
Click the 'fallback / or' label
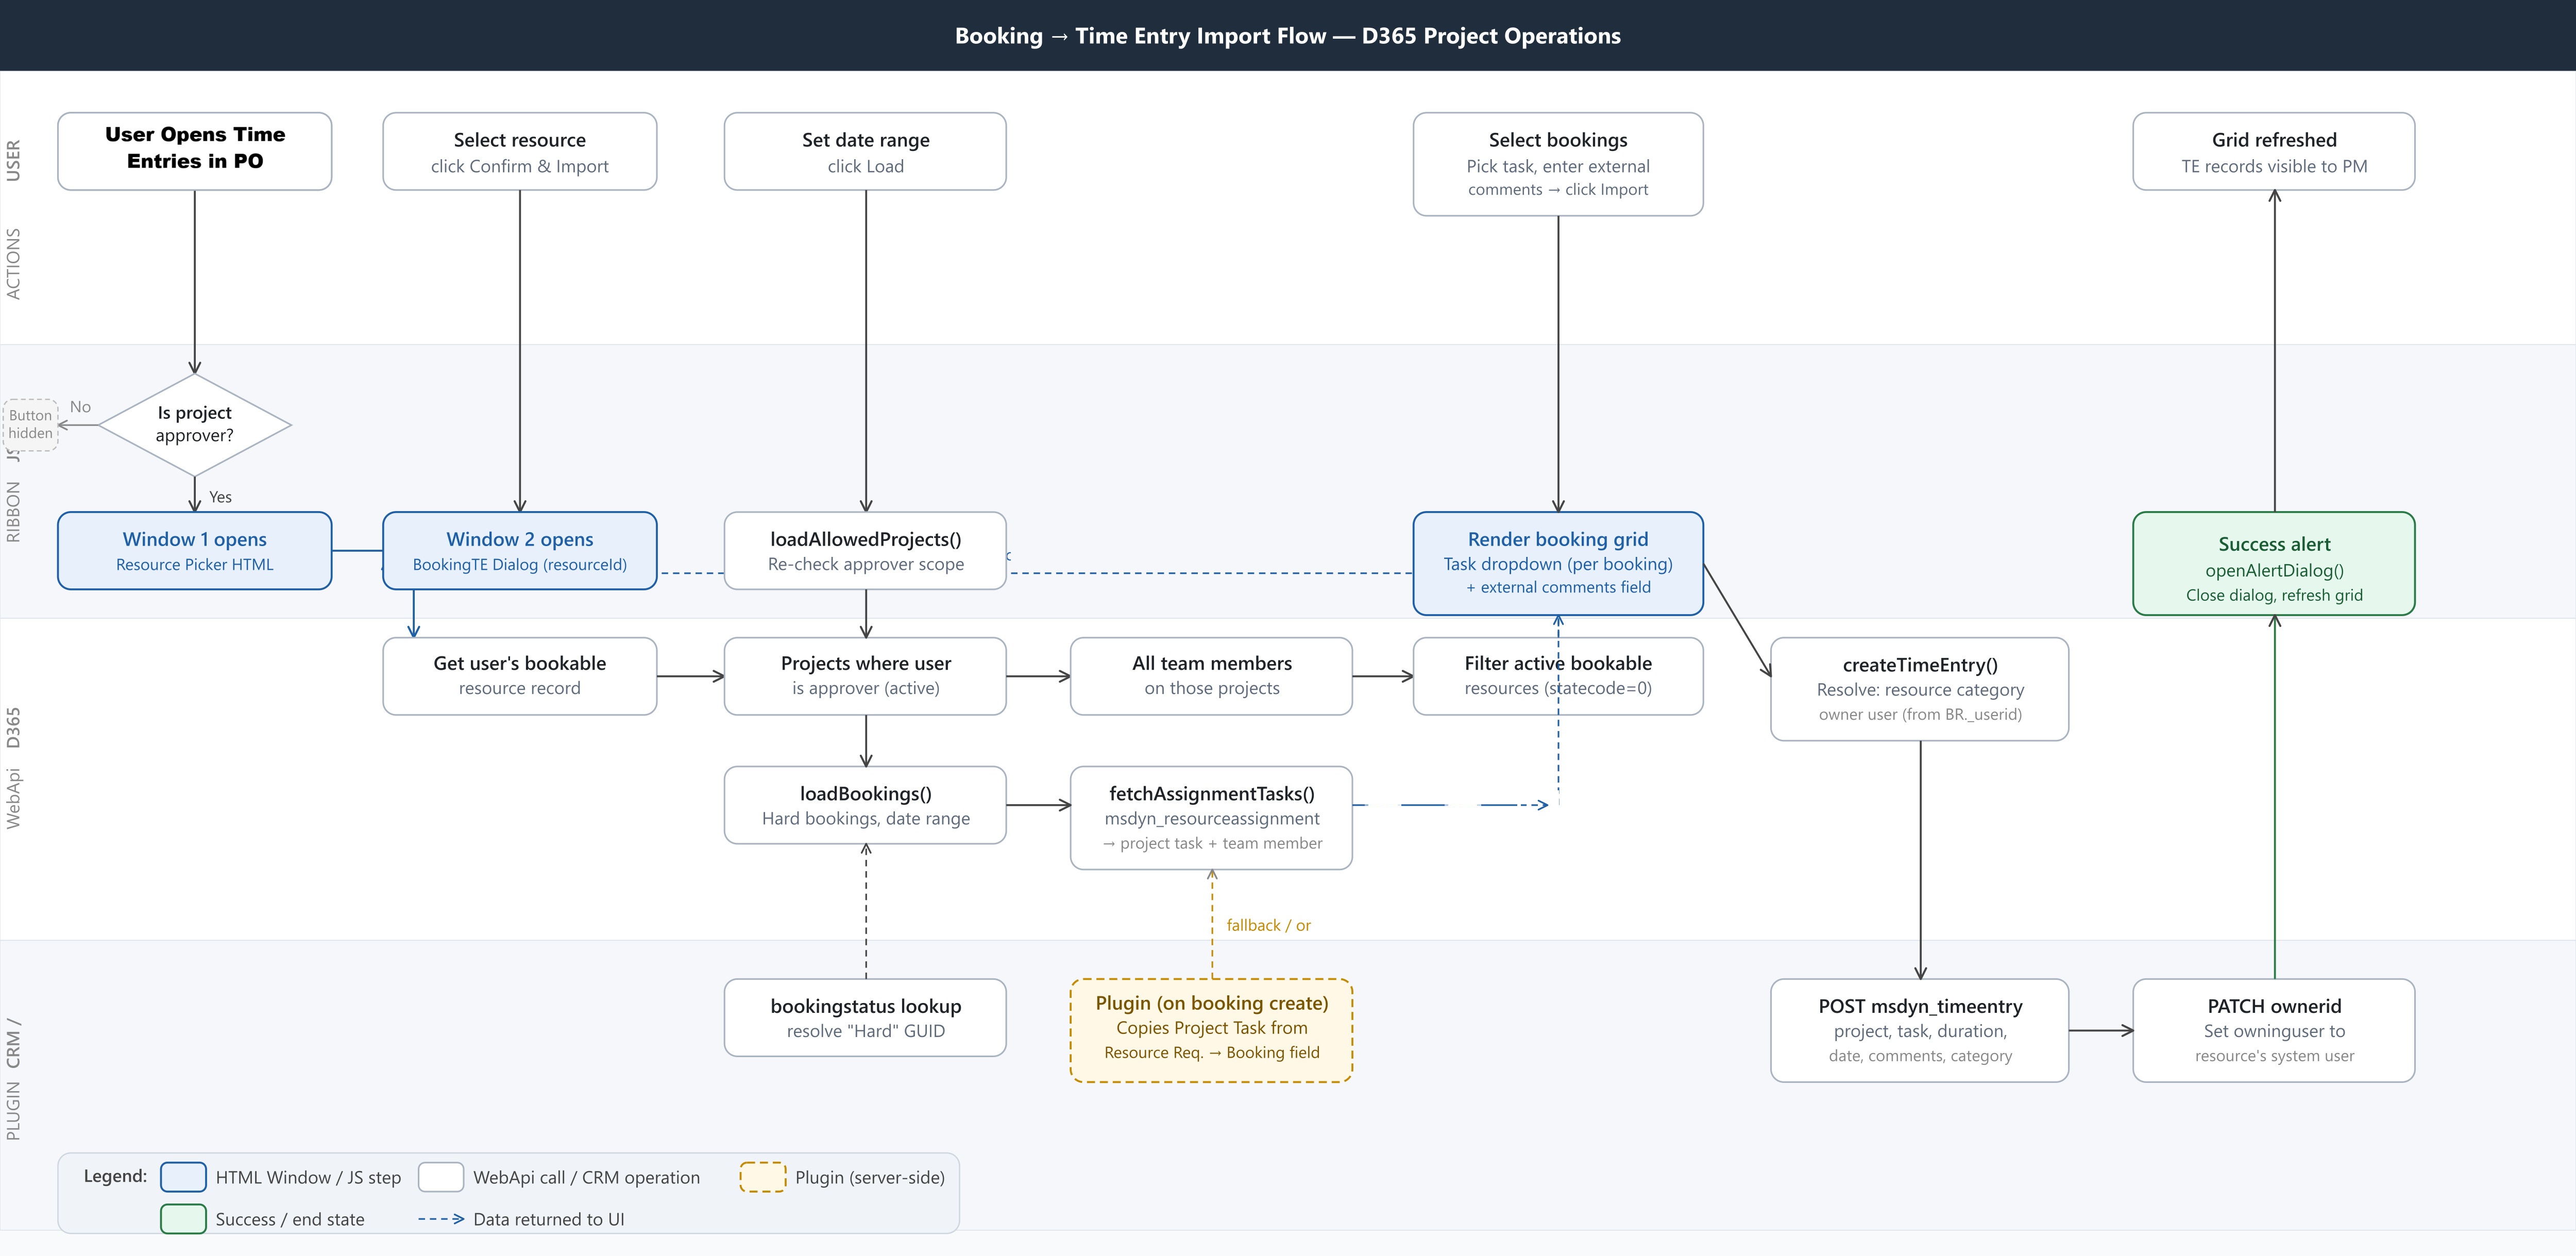[x=1268, y=925]
